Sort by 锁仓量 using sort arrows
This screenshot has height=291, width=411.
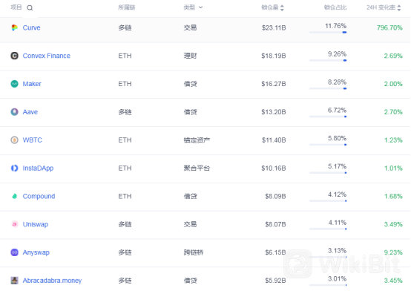[282, 8]
